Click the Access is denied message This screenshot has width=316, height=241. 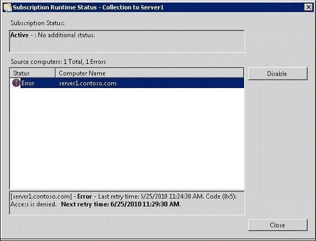click(x=33, y=204)
